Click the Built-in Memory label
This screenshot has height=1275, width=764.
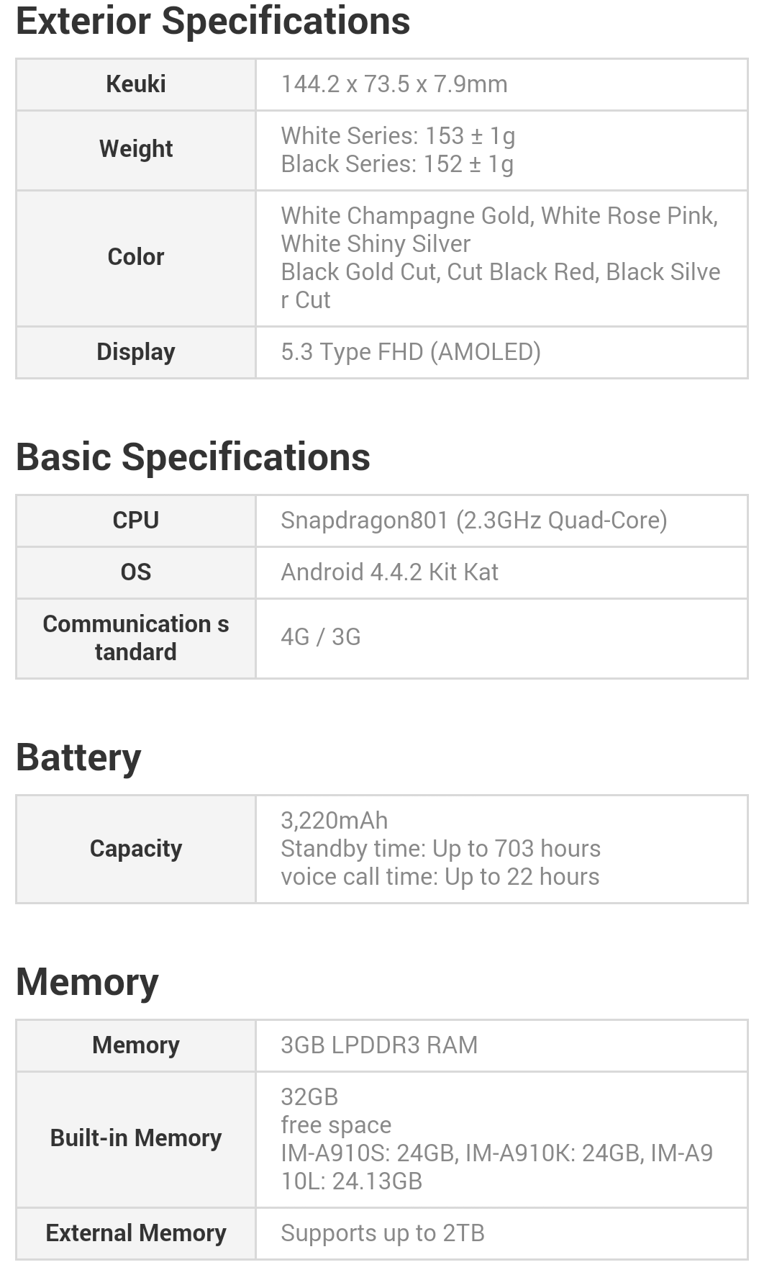point(136,1138)
